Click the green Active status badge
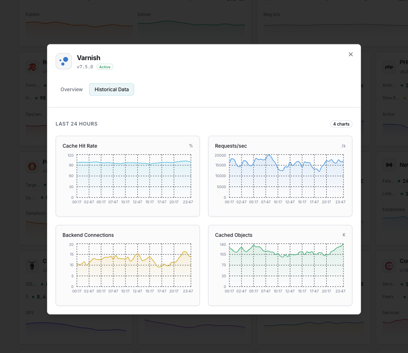 click(x=105, y=67)
